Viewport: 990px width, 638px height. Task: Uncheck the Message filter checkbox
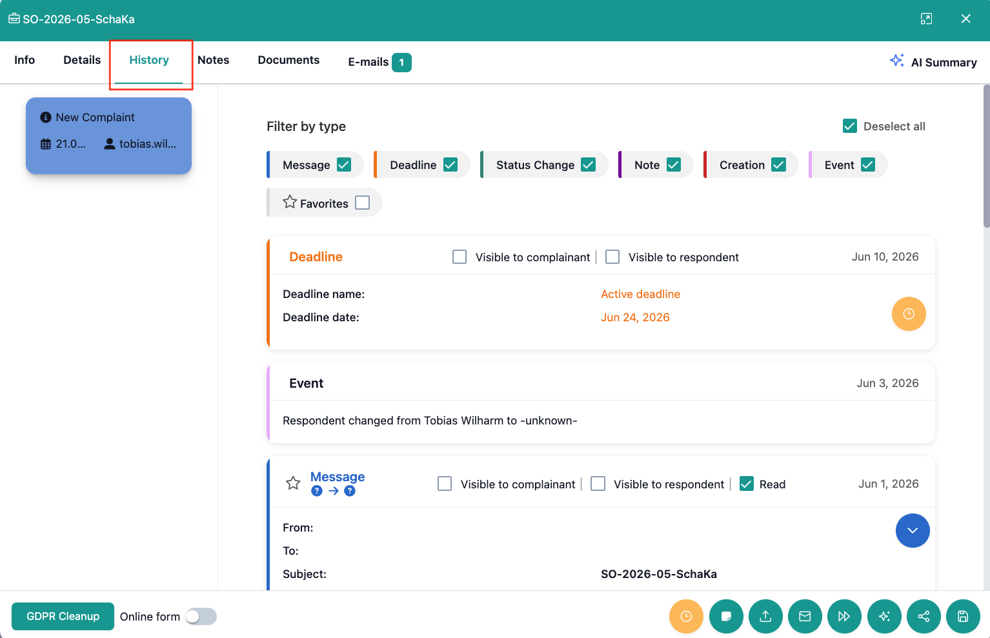344,164
